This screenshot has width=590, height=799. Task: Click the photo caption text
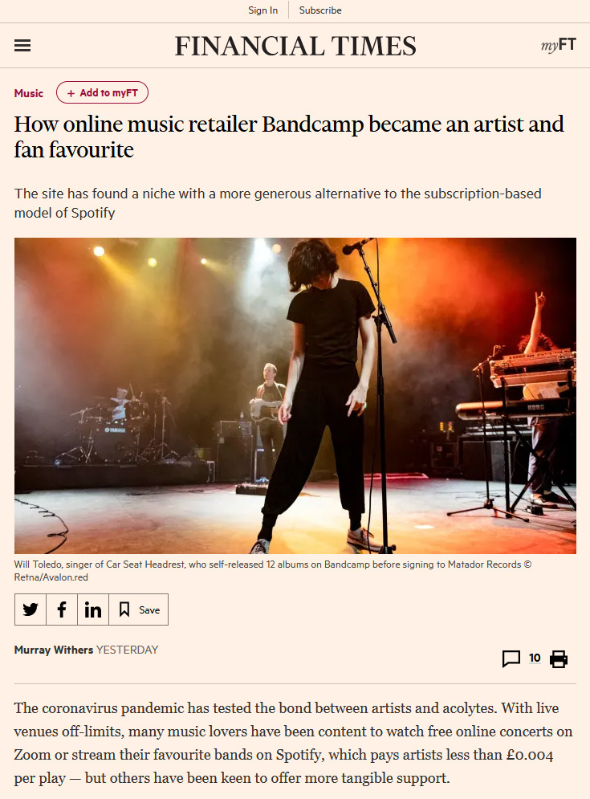tap(273, 571)
